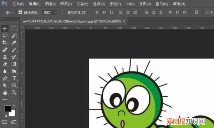214x128 pixels.
Task: Align top edges of layers
Action: pyautogui.click(x=97, y=12)
